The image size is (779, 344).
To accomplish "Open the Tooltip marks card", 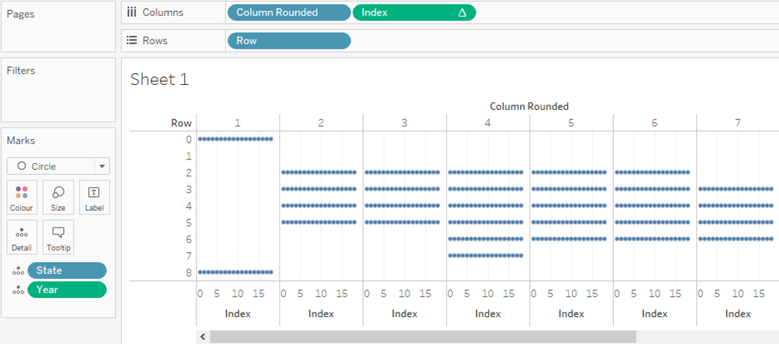I will pos(58,237).
